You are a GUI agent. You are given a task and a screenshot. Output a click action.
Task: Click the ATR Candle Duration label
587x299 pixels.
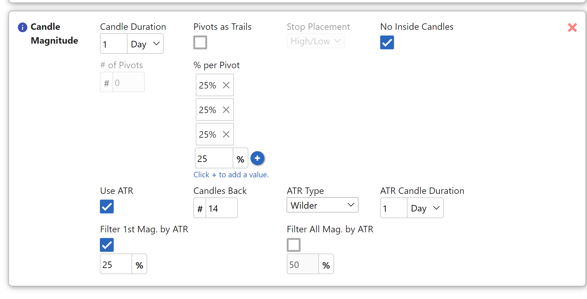point(422,191)
